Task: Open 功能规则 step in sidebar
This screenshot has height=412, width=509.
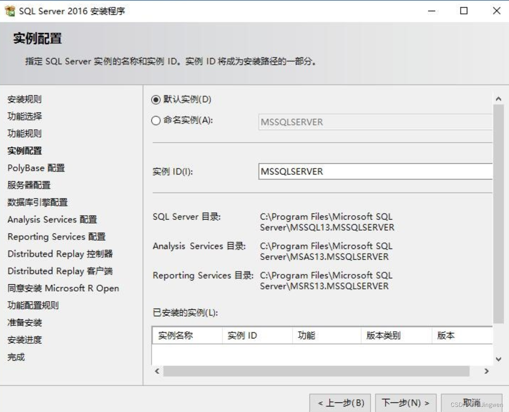Action: [25, 134]
